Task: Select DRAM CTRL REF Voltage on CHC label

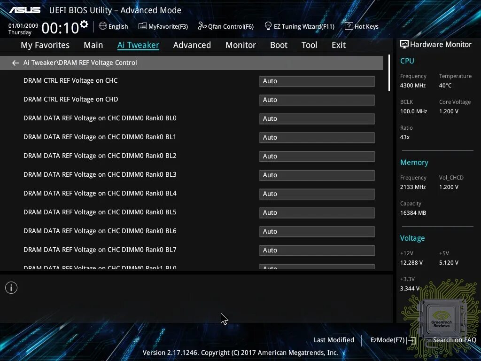Action: (x=70, y=80)
